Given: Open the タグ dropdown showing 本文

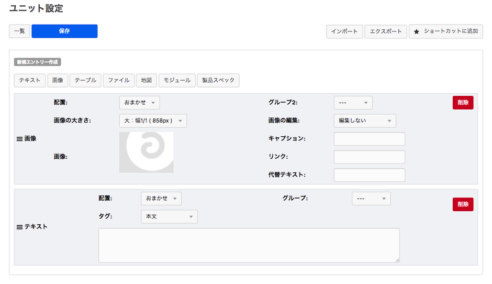Looking at the screenshot, I should click(x=169, y=216).
